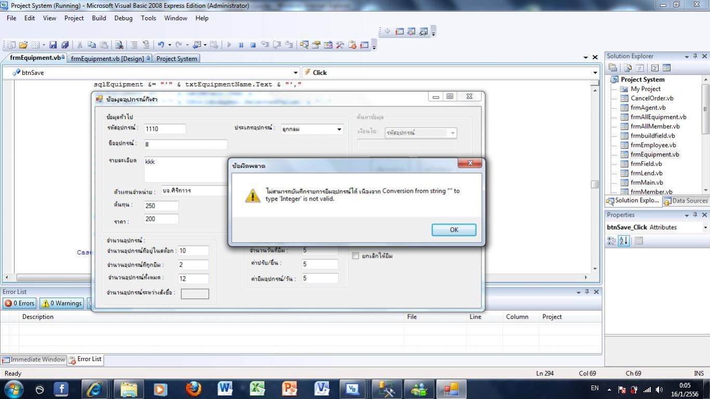Click the code editor vertical scrollbar thumb
Viewport: 710px width, 399px height.
pyautogui.click(x=595, y=184)
